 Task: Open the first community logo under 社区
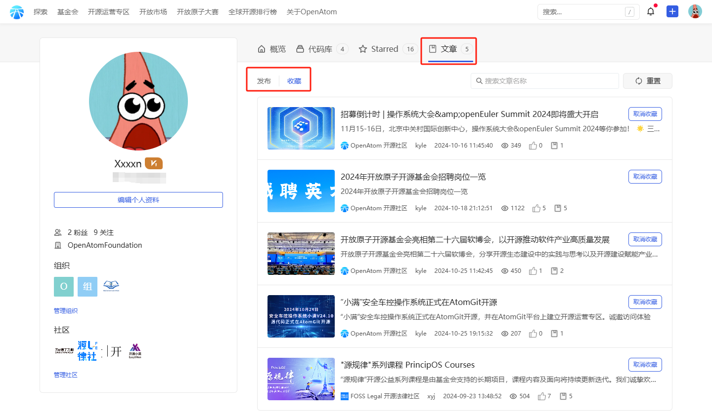point(64,351)
